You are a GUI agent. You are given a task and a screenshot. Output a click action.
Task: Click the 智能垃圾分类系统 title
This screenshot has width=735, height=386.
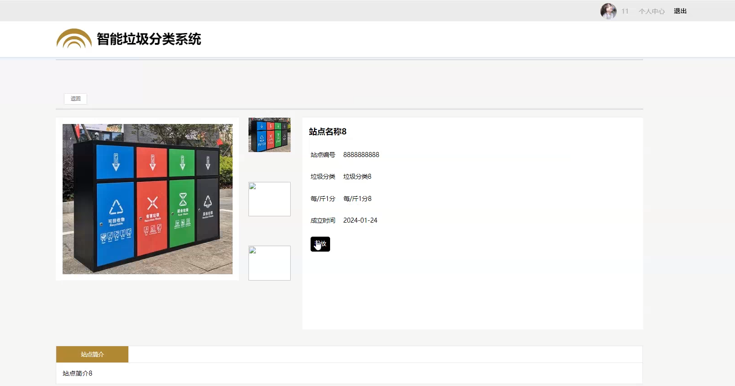149,39
